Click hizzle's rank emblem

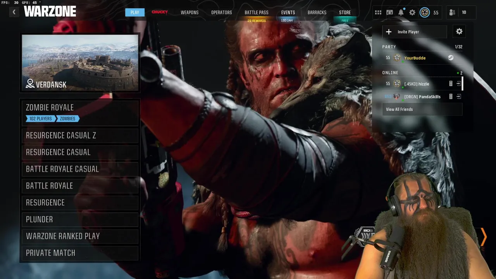[x=397, y=84]
